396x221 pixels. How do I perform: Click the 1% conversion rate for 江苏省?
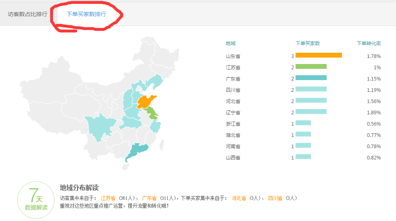click(x=377, y=68)
